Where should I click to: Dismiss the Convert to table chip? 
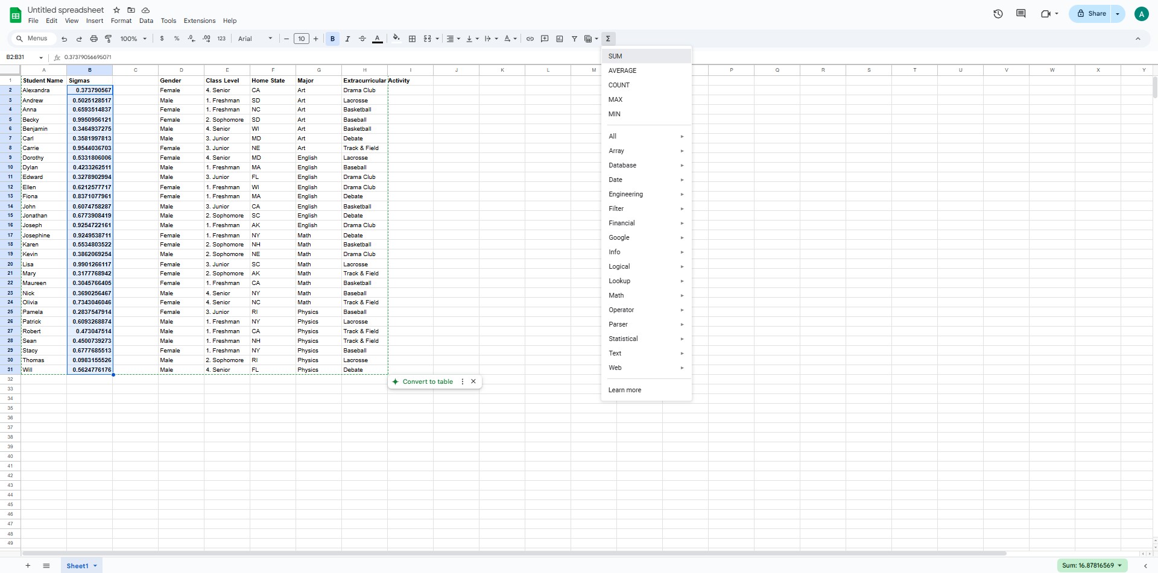pos(473,381)
